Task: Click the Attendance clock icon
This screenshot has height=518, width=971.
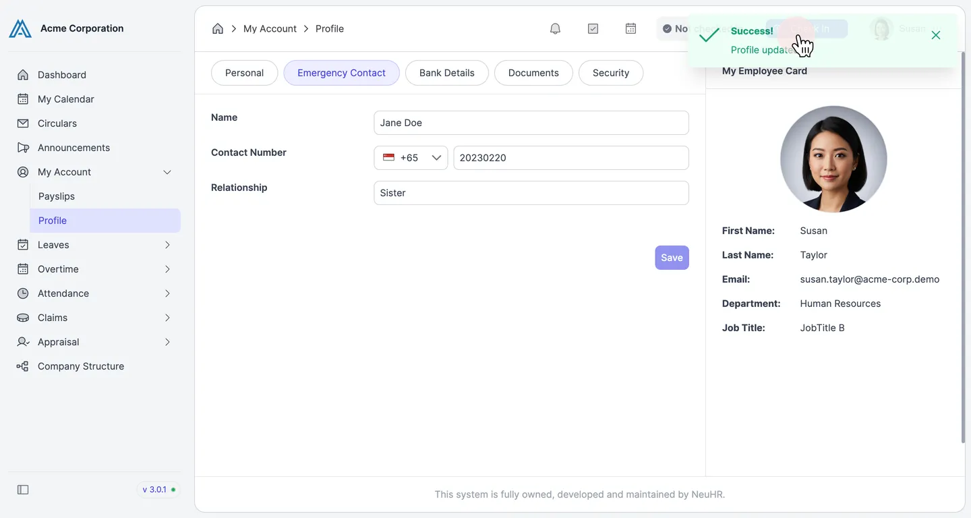Action: click(23, 293)
